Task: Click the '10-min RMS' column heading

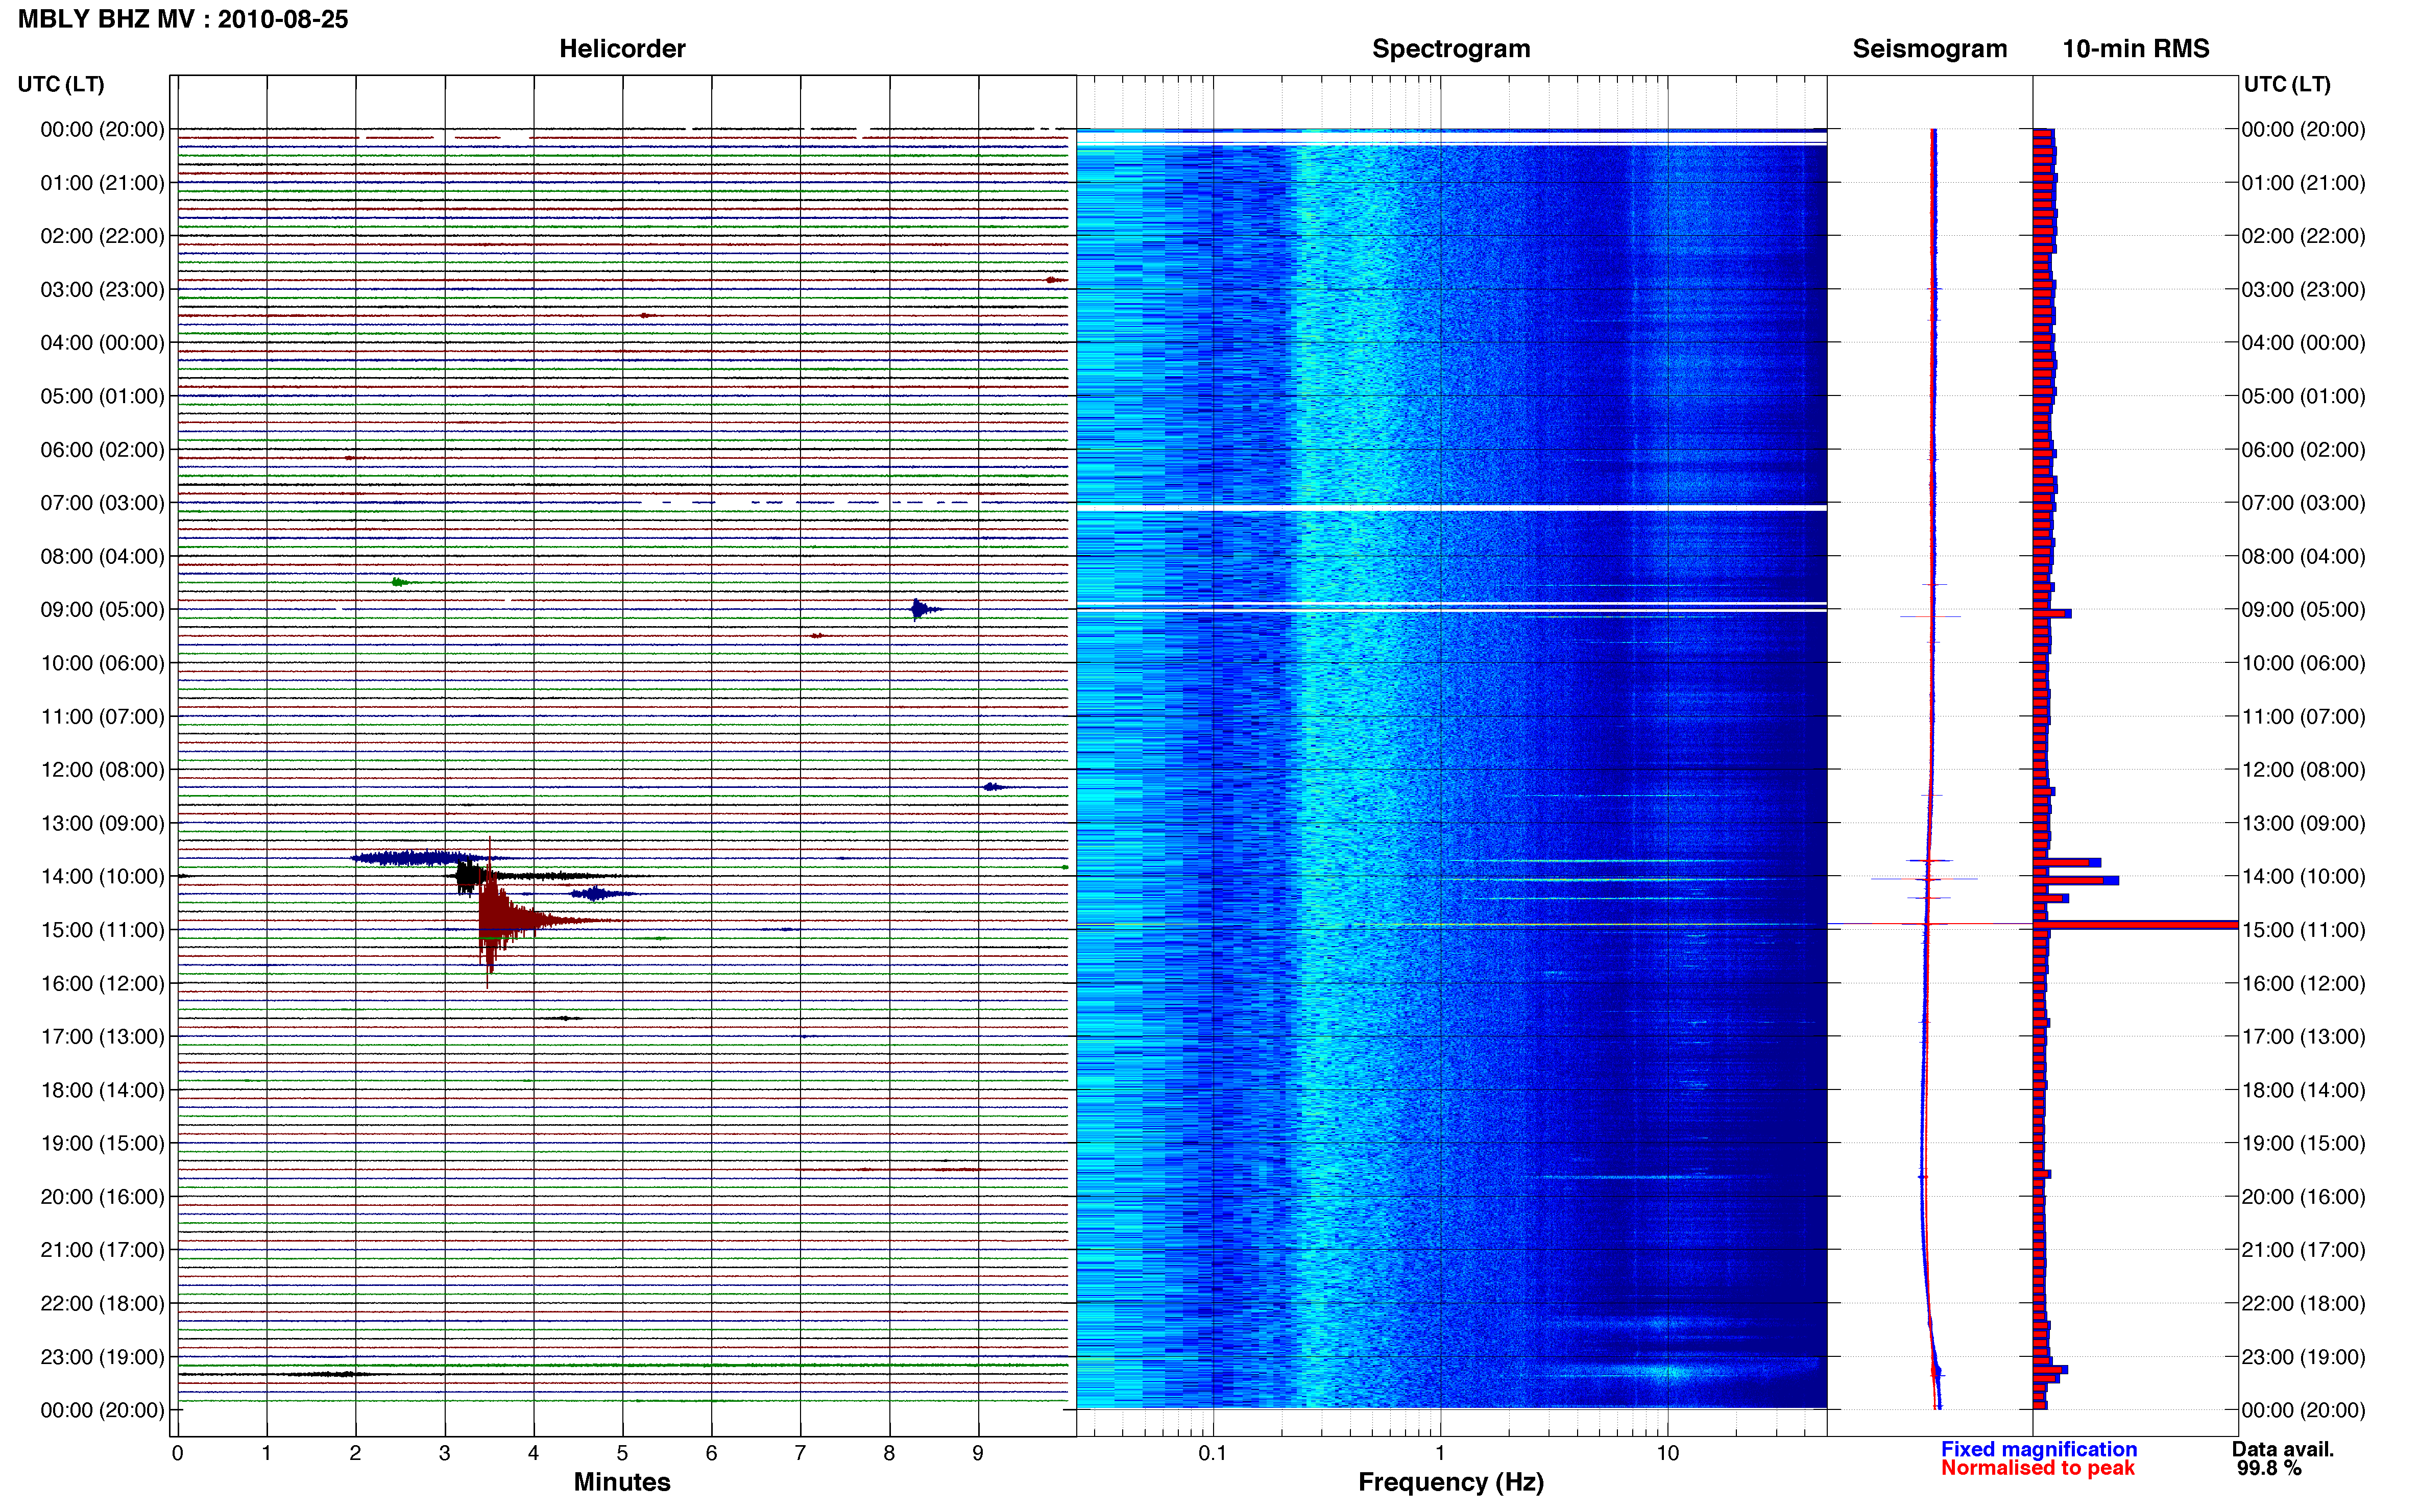Action: [2136, 49]
